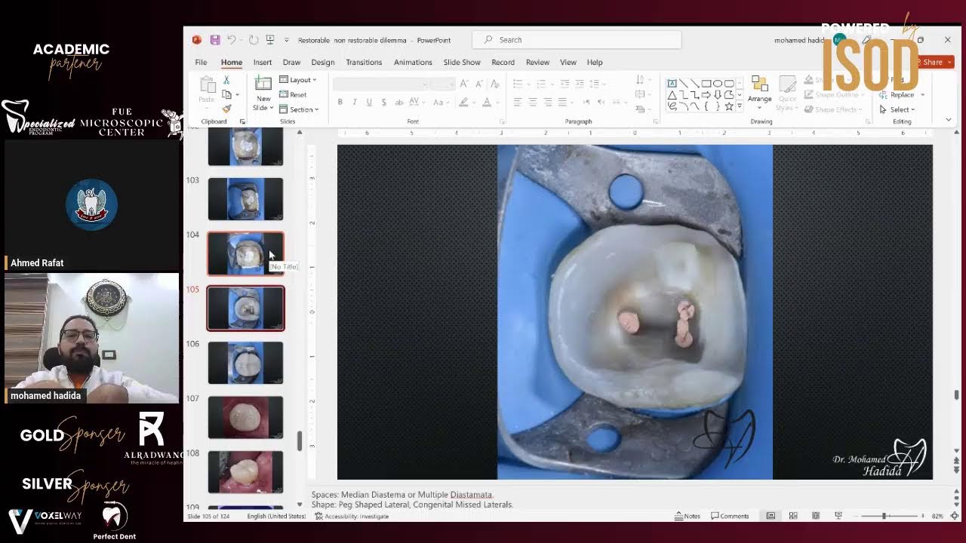Click Decrease List Level icon
This screenshot has width=966, height=543.
tap(565, 84)
